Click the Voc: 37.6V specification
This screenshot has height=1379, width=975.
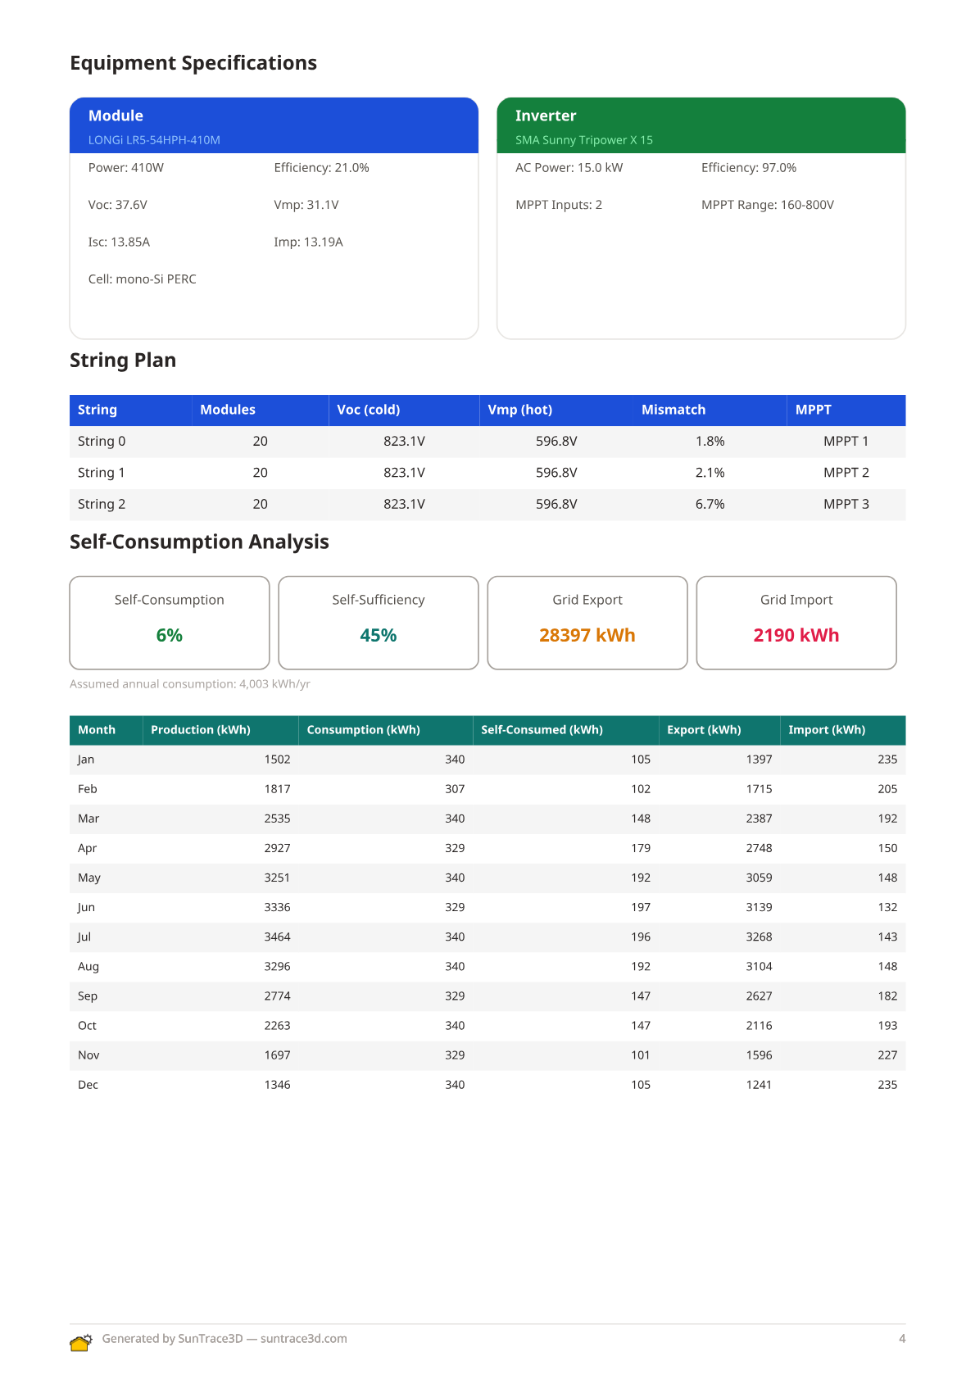click(x=118, y=205)
